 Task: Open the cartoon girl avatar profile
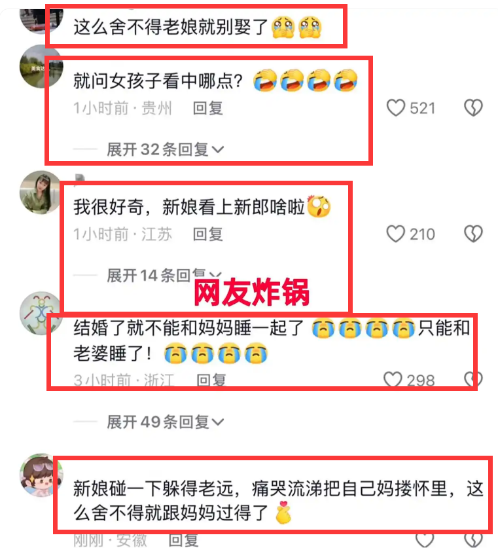[x=41, y=475]
